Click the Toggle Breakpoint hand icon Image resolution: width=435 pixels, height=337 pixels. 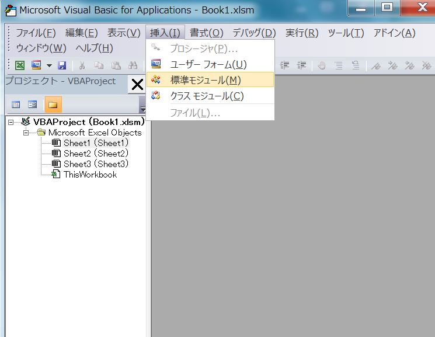[x=322, y=65]
